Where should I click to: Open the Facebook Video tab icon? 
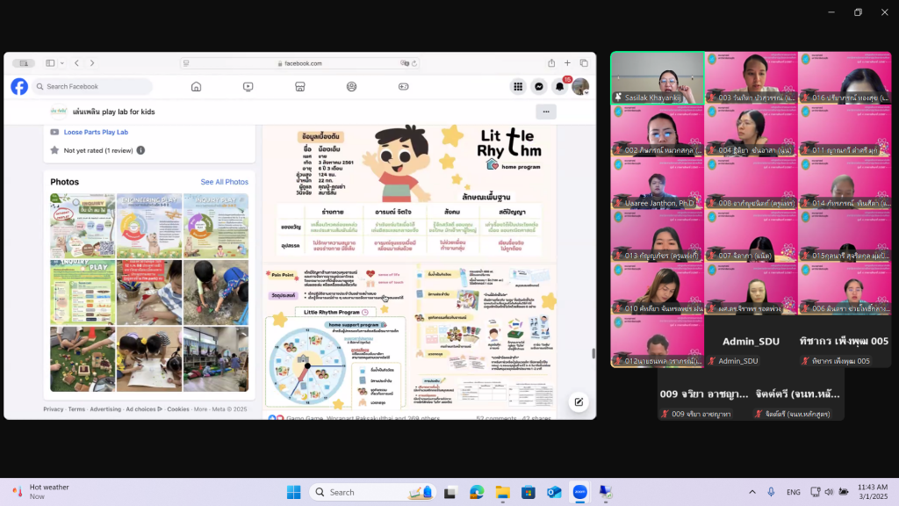[x=248, y=87]
